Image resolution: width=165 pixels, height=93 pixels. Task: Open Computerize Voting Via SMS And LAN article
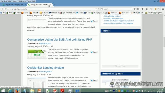(60, 40)
